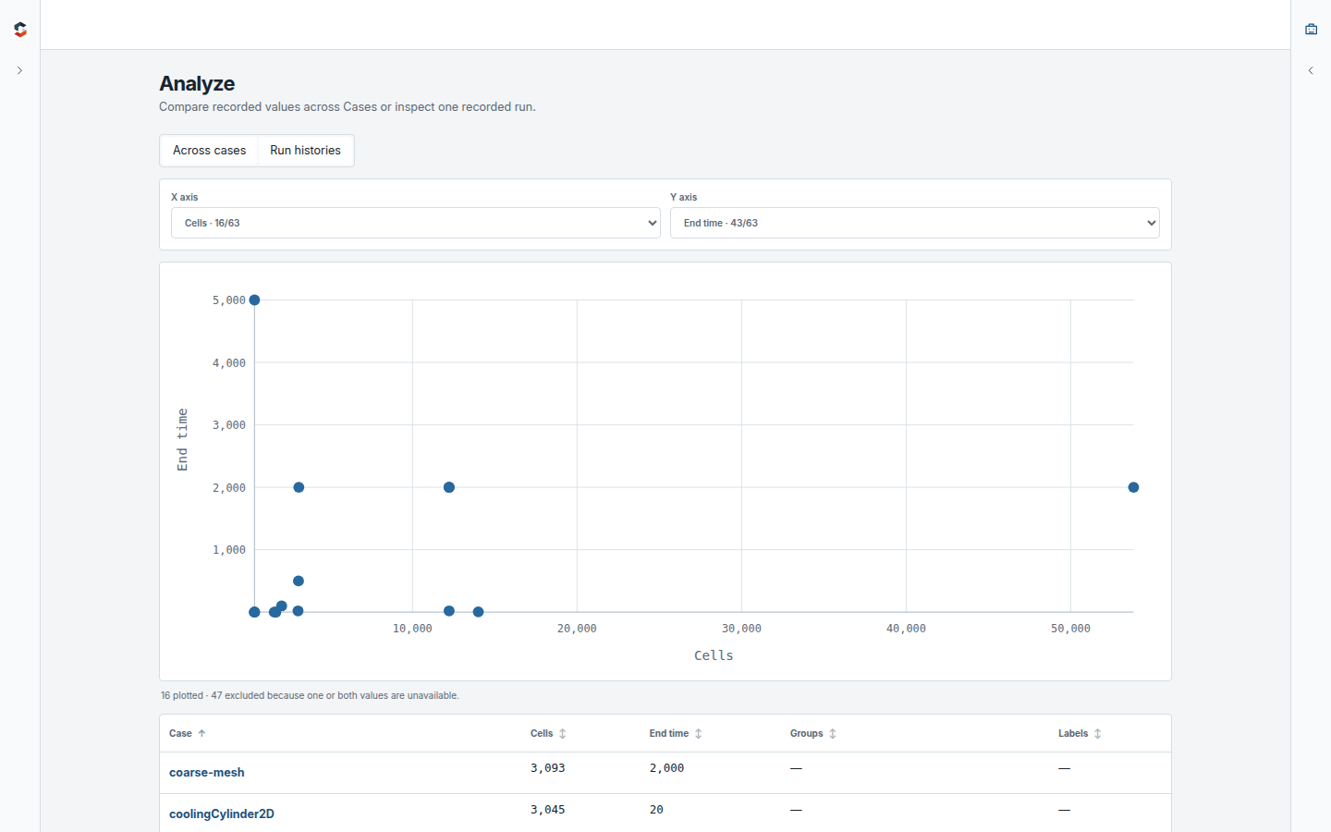Collapse the right panel chevron
The height and width of the screenshot is (832, 1331).
point(1311,70)
